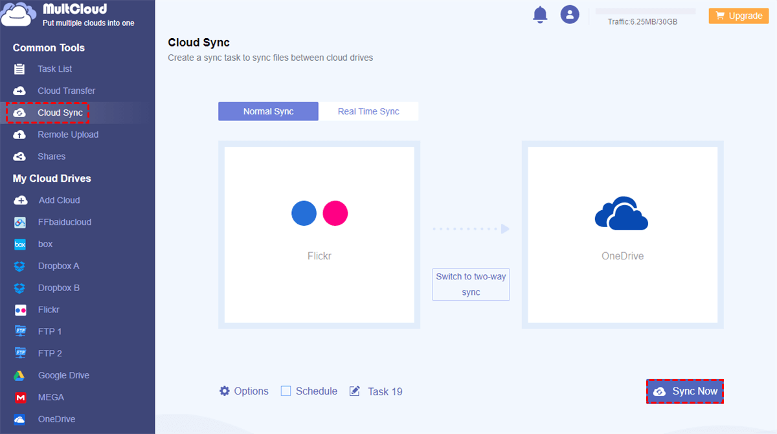Viewport: 777px width, 434px height.
Task: Switch to the Real Time Sync tab
Action: coord(368,111)
